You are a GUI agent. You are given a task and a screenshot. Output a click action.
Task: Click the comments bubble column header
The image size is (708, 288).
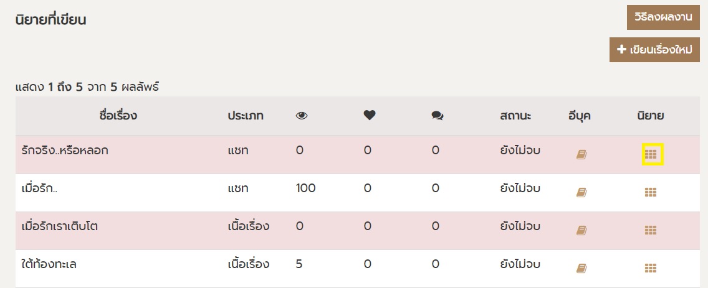[x=437, y=116]
